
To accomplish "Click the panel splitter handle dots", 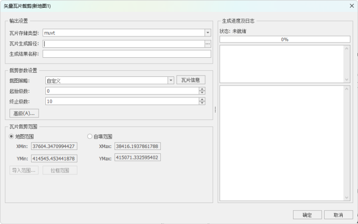I will tap(215, 110).
